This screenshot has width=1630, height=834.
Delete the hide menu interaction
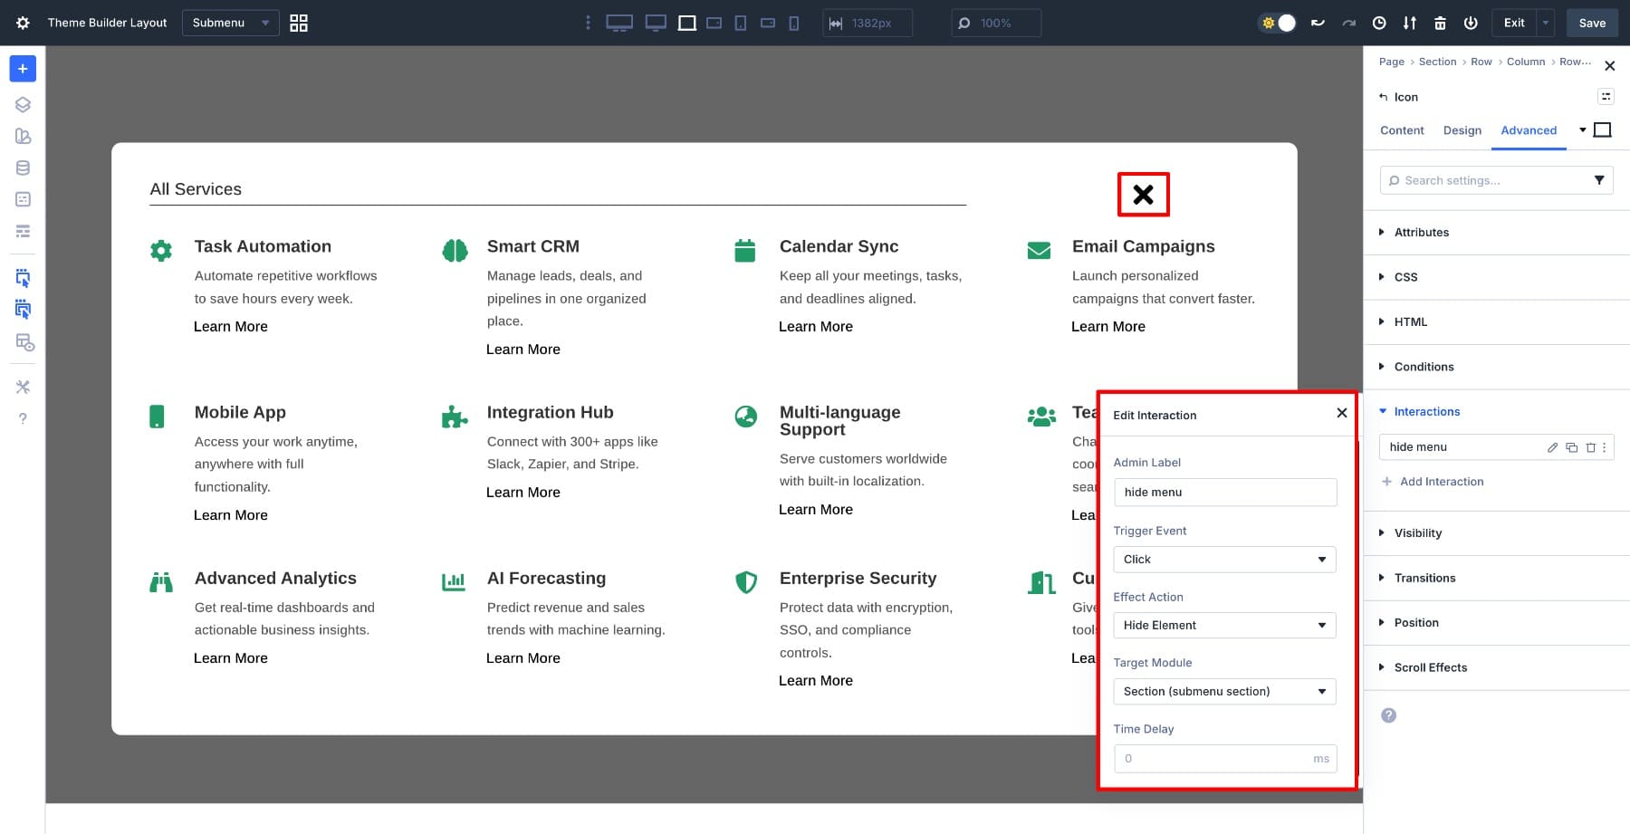(x=1590, y=447)
